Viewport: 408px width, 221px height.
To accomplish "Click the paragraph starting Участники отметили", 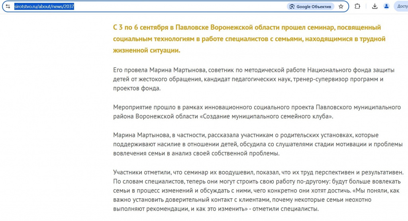I will [258, 190].
